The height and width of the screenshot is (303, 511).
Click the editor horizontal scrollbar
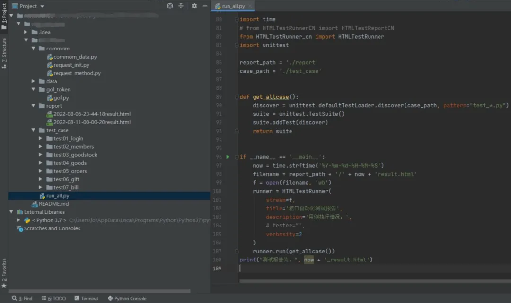pos(375,281)
